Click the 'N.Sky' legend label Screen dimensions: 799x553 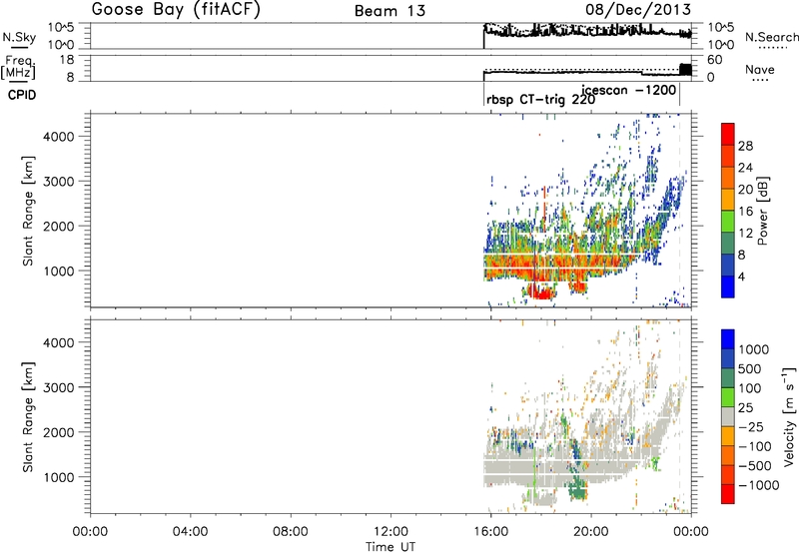[19, 37]
